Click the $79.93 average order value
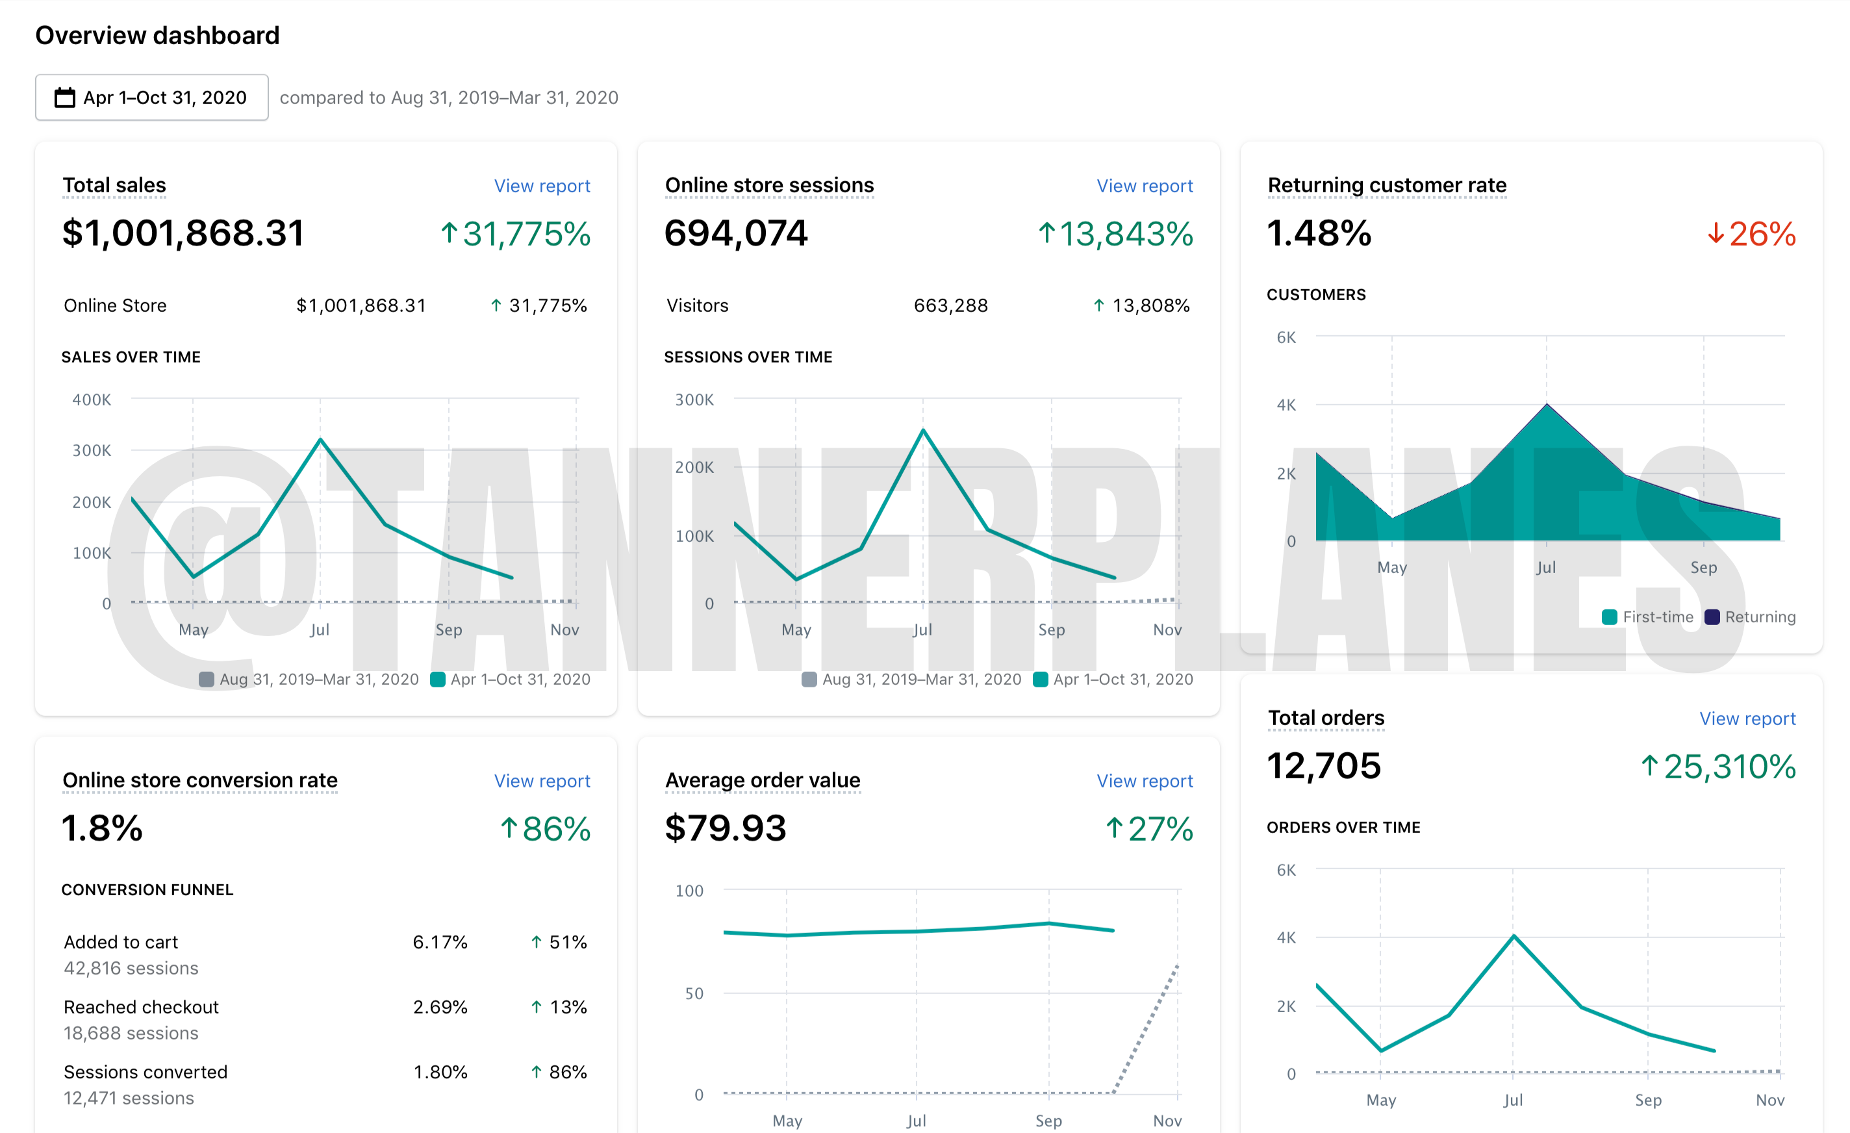The image size is (1850, 1133). 726,828
